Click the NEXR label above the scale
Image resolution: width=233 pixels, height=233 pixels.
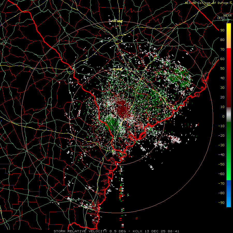pos(228,16)
